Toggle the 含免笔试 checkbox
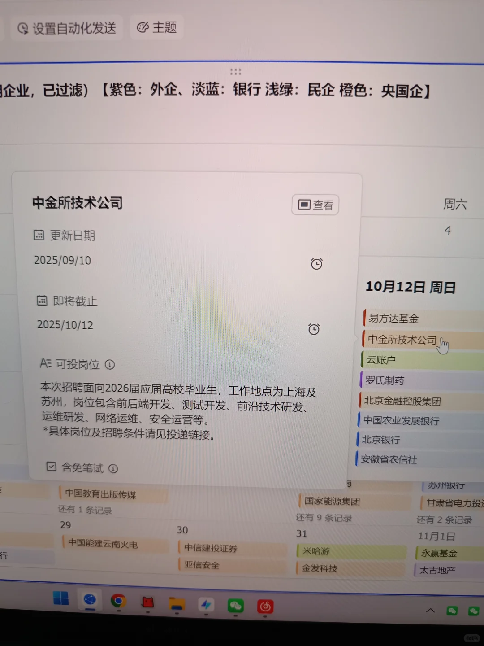 52,466
